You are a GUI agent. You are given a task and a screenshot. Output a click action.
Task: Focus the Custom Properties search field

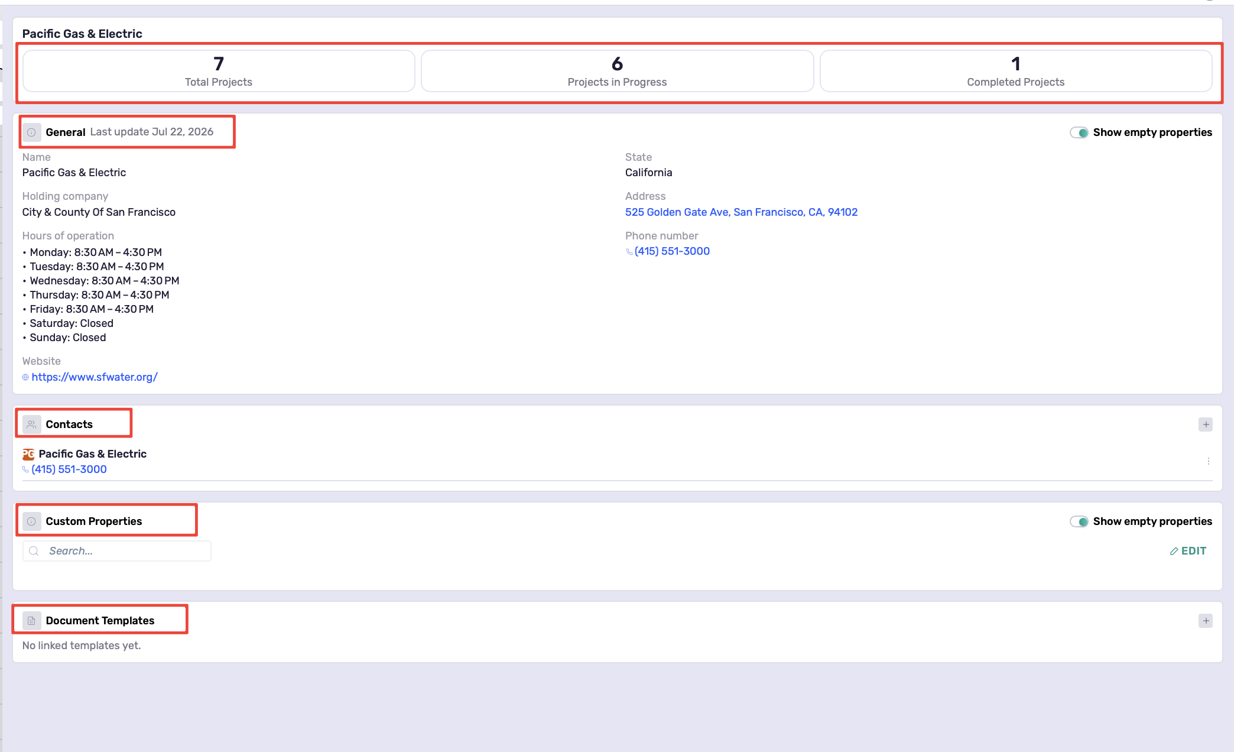pos(117,551)
